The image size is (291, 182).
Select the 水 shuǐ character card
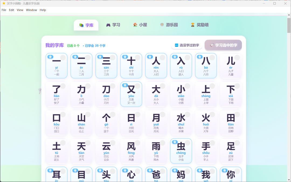pos(181,122)
